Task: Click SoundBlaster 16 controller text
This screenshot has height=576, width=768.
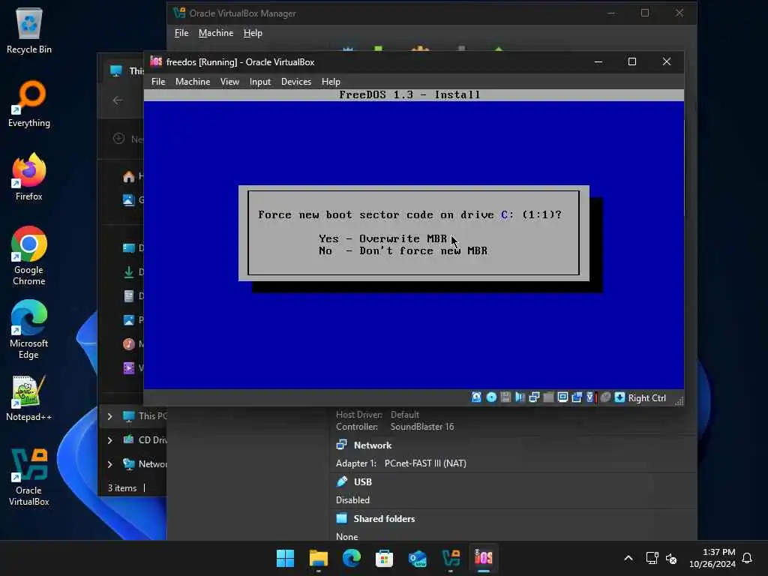Action: [x=421, y=427]
